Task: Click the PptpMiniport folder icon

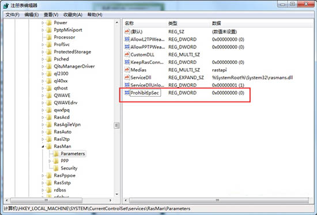Action: click(x=49, y=30)
